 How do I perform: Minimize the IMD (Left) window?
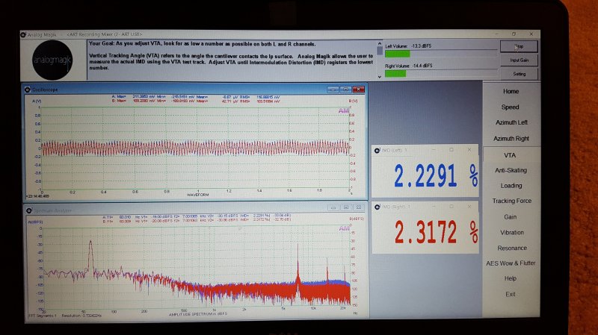tap(434, 150)
